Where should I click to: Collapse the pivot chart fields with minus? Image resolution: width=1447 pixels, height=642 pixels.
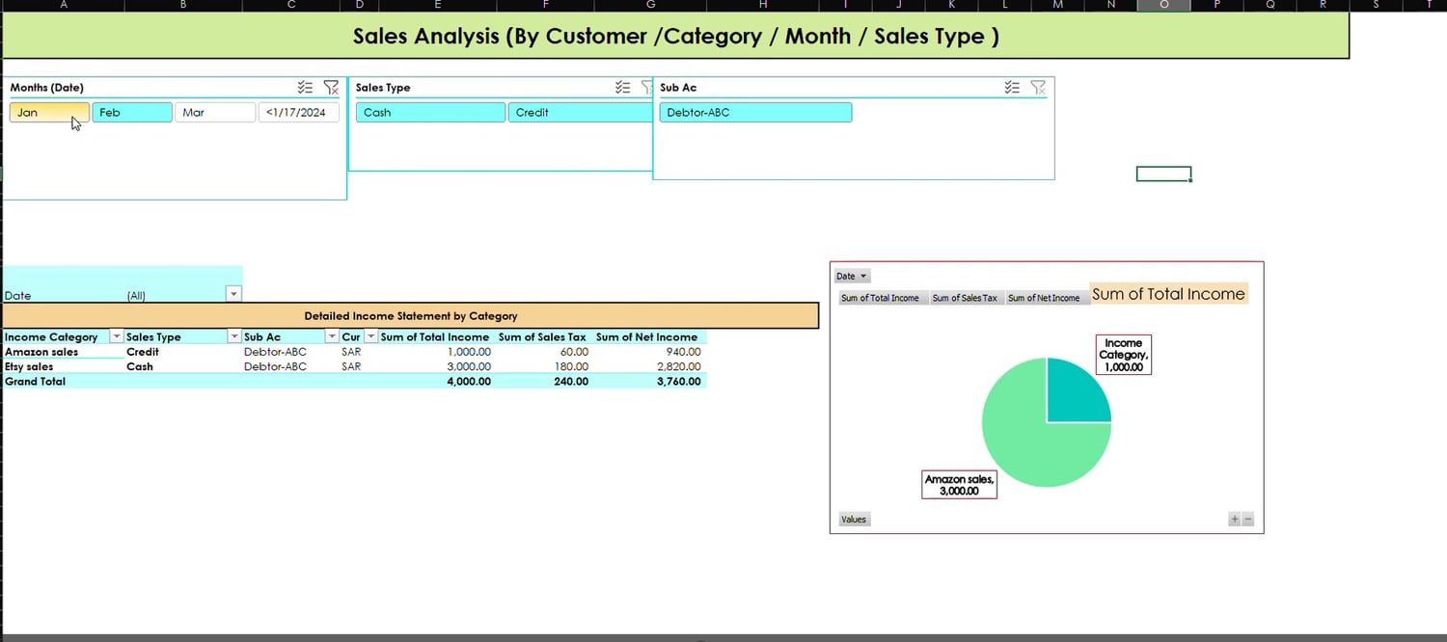pos(1247,520)
